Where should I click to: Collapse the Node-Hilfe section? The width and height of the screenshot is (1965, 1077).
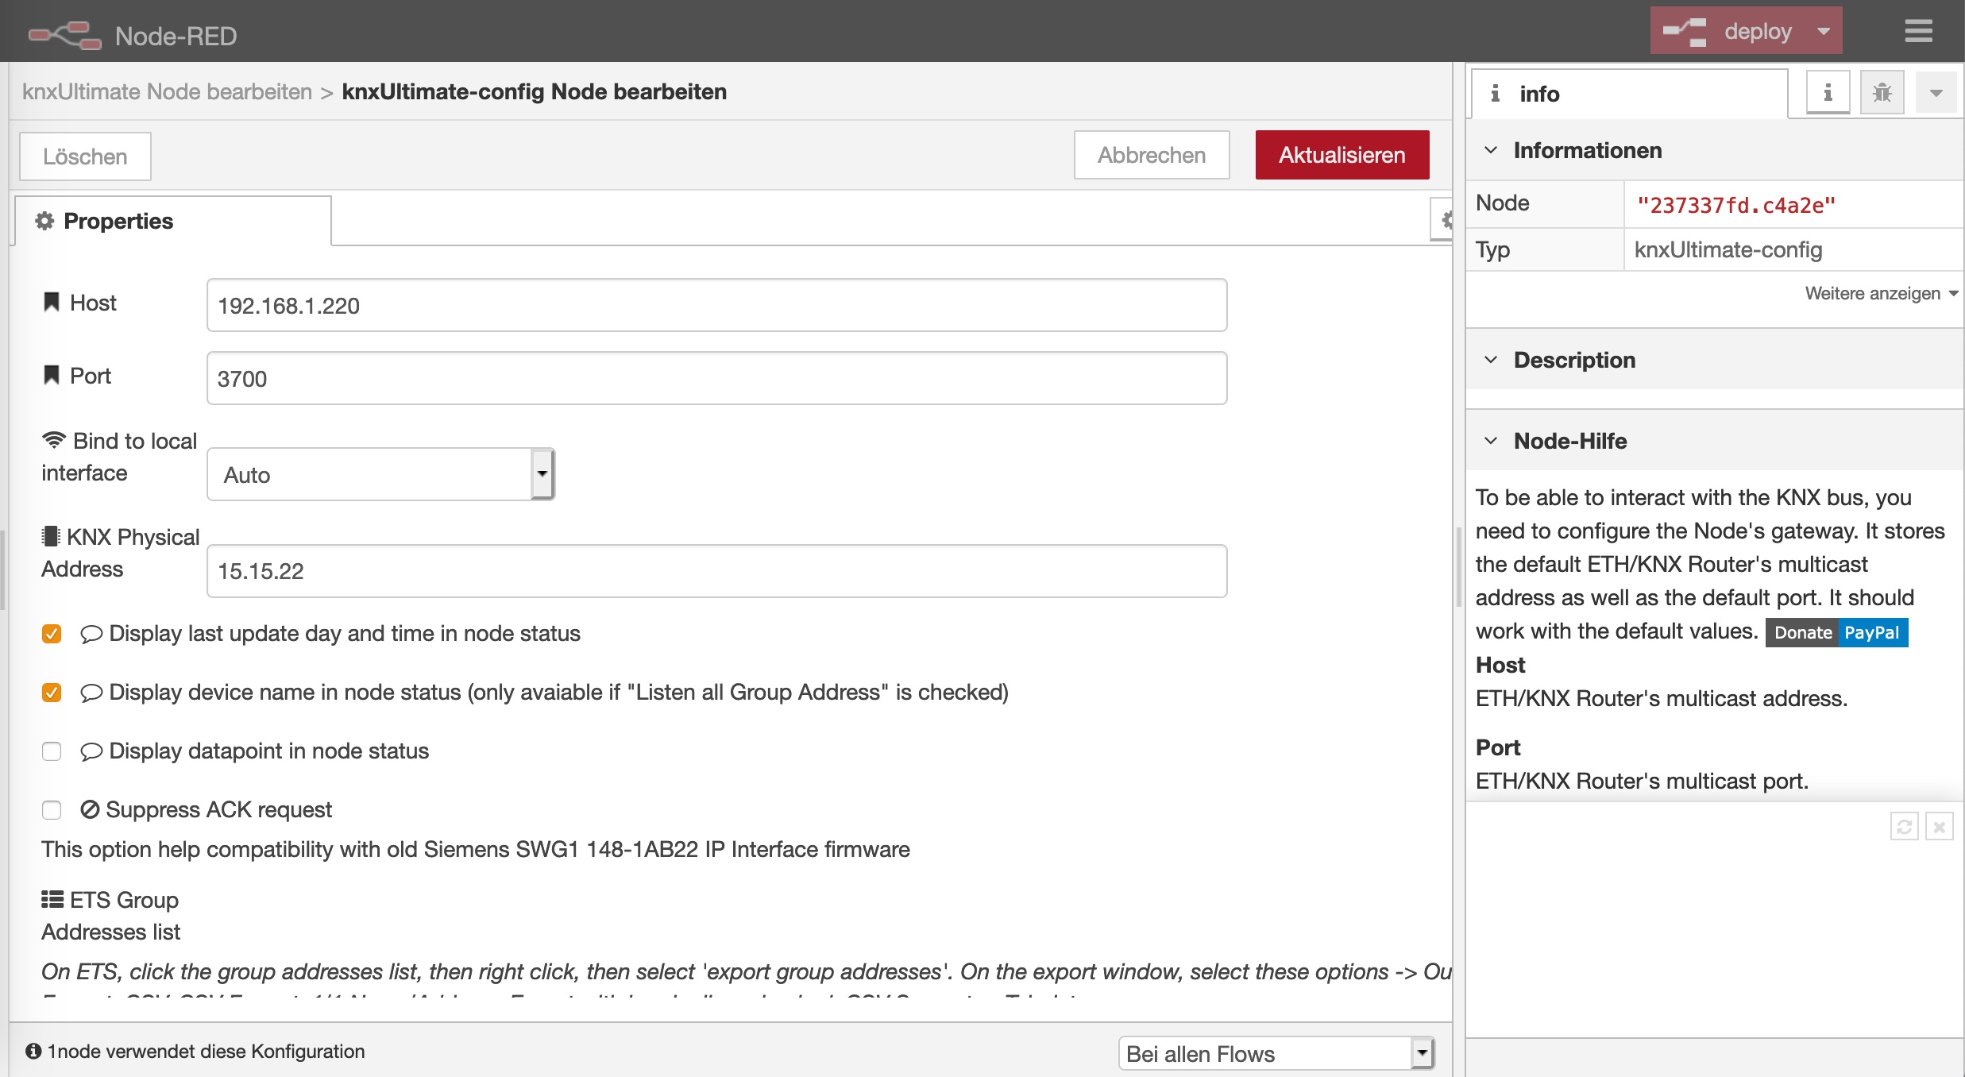pyautogui.click(x=1490, y=441)
